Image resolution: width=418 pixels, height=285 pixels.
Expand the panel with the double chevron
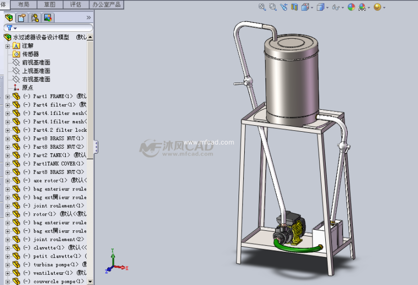point(89,17)
